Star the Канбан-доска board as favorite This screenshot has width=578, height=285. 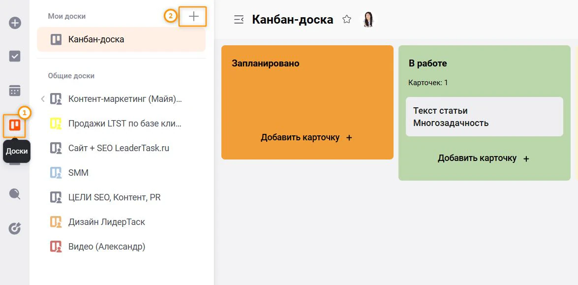tap(346, 19)
